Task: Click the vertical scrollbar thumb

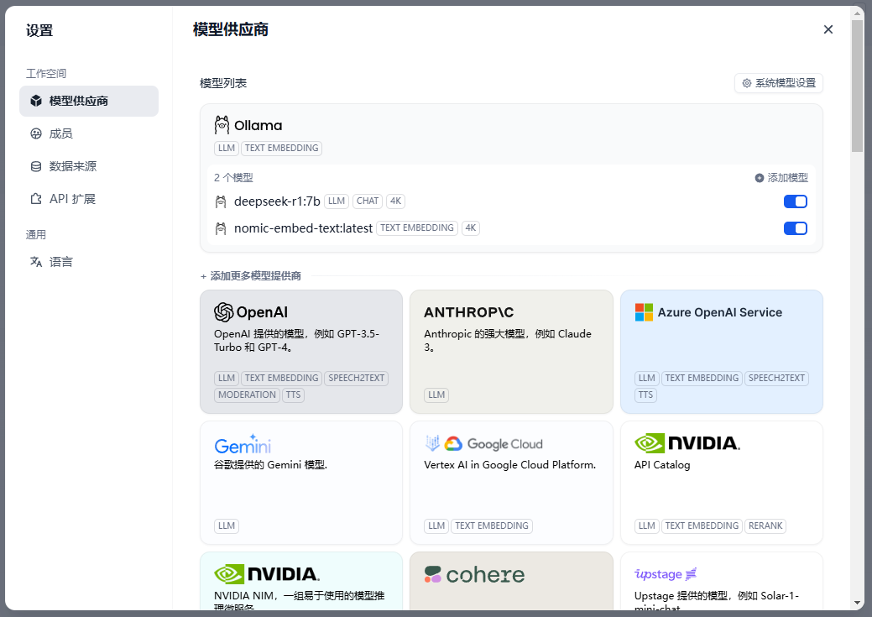Action: pyautogui.click(x=857, y=85)
